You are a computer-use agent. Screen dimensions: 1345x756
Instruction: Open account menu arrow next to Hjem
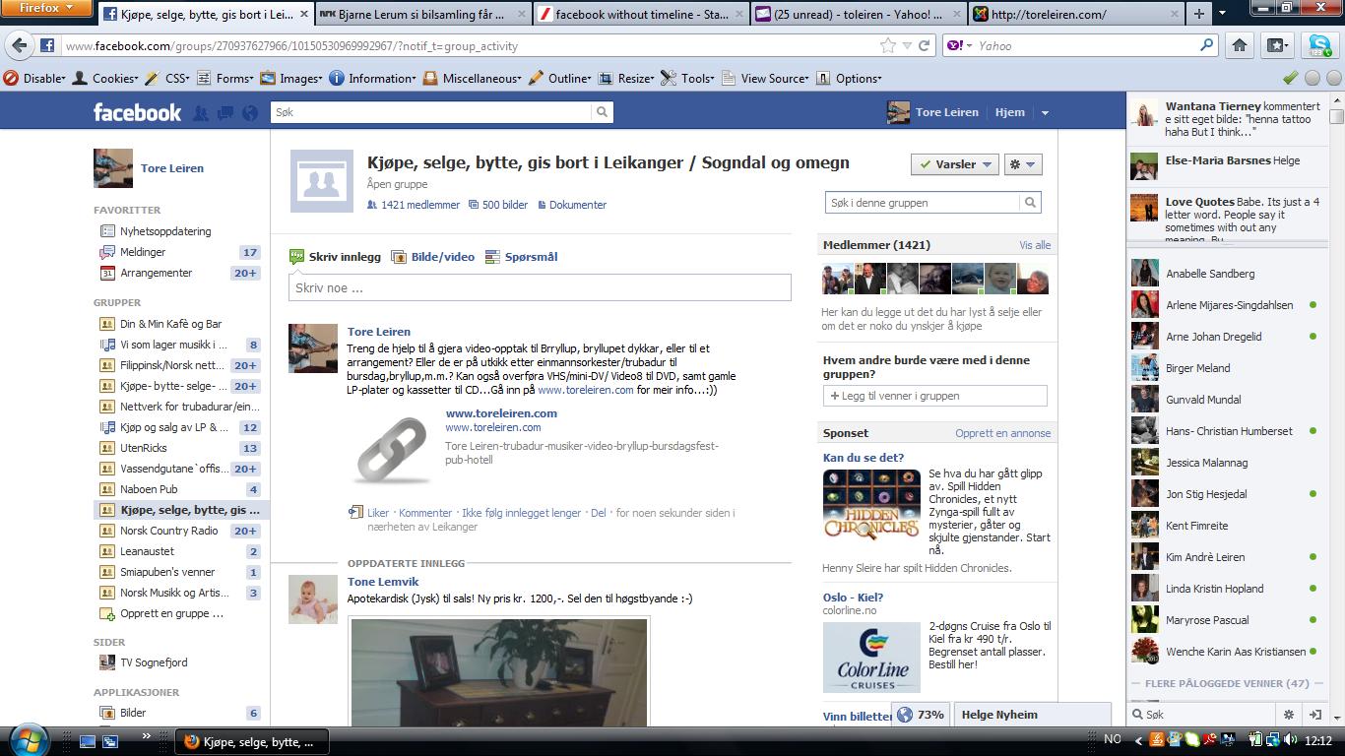(x=1045, y=113)
